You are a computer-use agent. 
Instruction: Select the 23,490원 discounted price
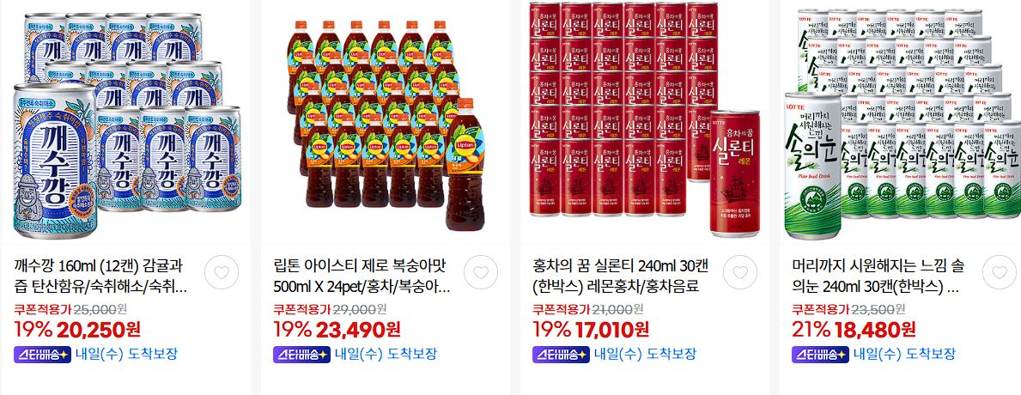point(358,330)
